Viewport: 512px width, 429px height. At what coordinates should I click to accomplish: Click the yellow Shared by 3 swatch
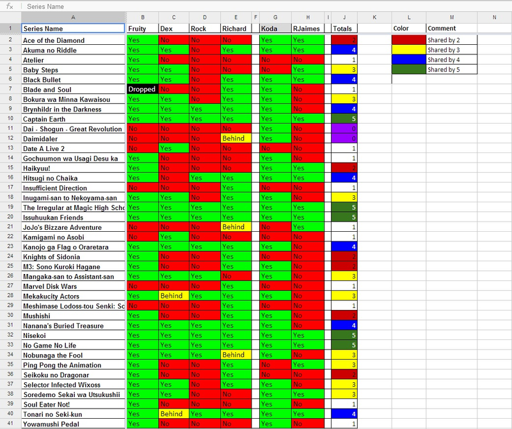409,50
